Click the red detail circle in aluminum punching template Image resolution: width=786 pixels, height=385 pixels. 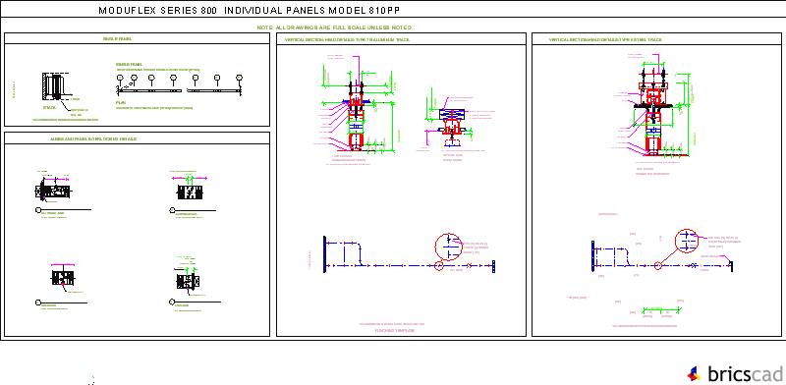click(448, 247)
